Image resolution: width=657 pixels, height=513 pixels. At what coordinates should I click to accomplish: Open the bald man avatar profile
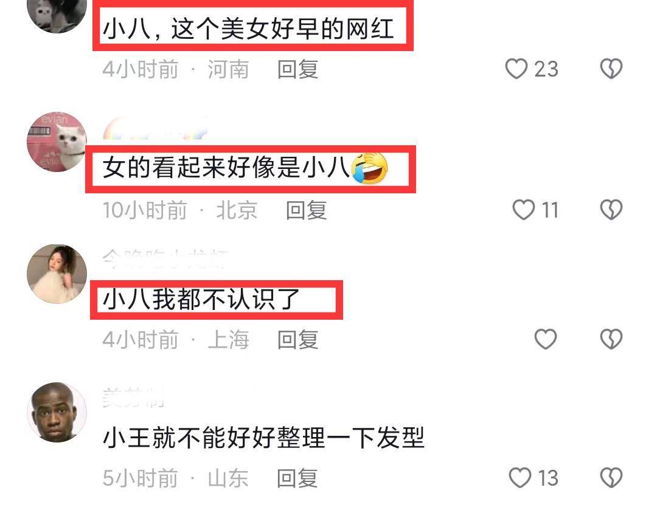[x=57, y=412]
